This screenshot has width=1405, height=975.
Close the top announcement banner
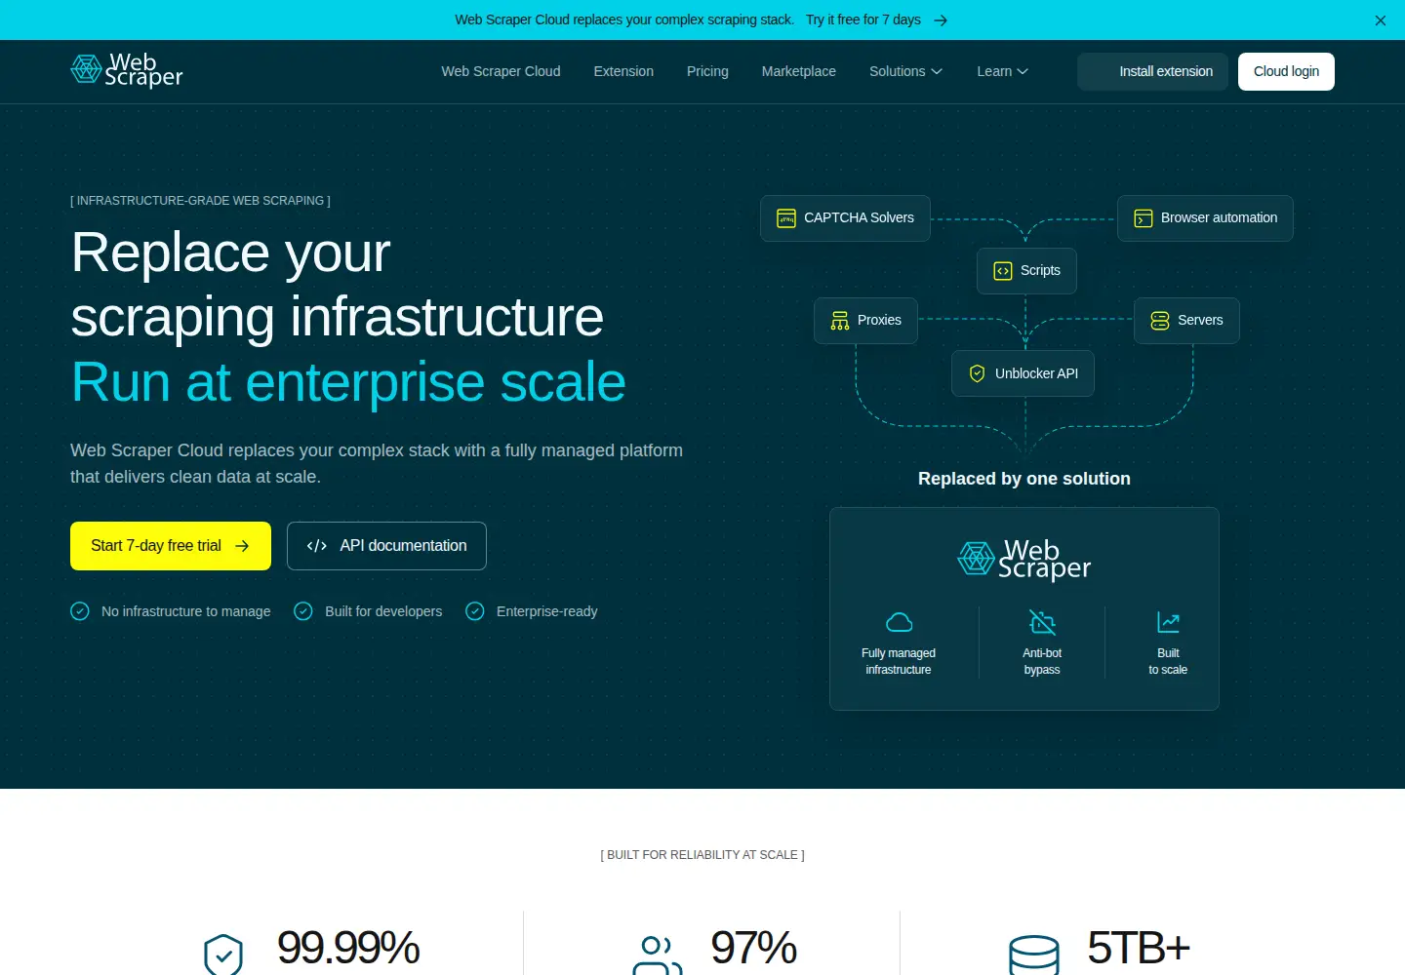(x=1380, y=20)
